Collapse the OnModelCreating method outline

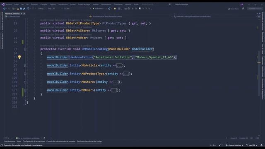[x=25, y=49]
